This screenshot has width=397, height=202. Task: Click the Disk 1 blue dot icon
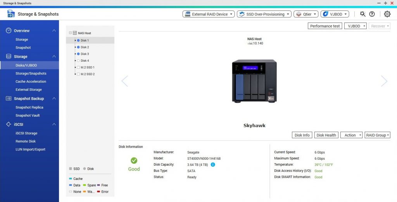click(78, 40)
